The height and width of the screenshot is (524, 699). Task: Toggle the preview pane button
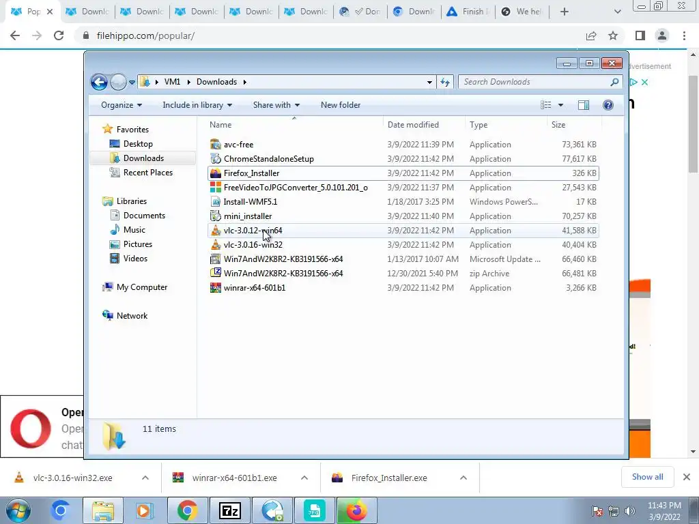point(584,105)
